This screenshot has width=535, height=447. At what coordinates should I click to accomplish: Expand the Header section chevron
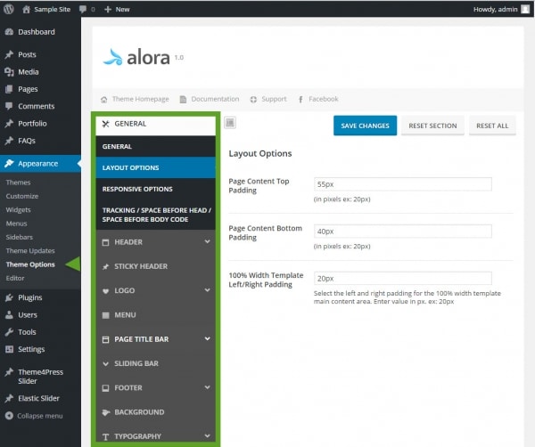coord(208,241)
